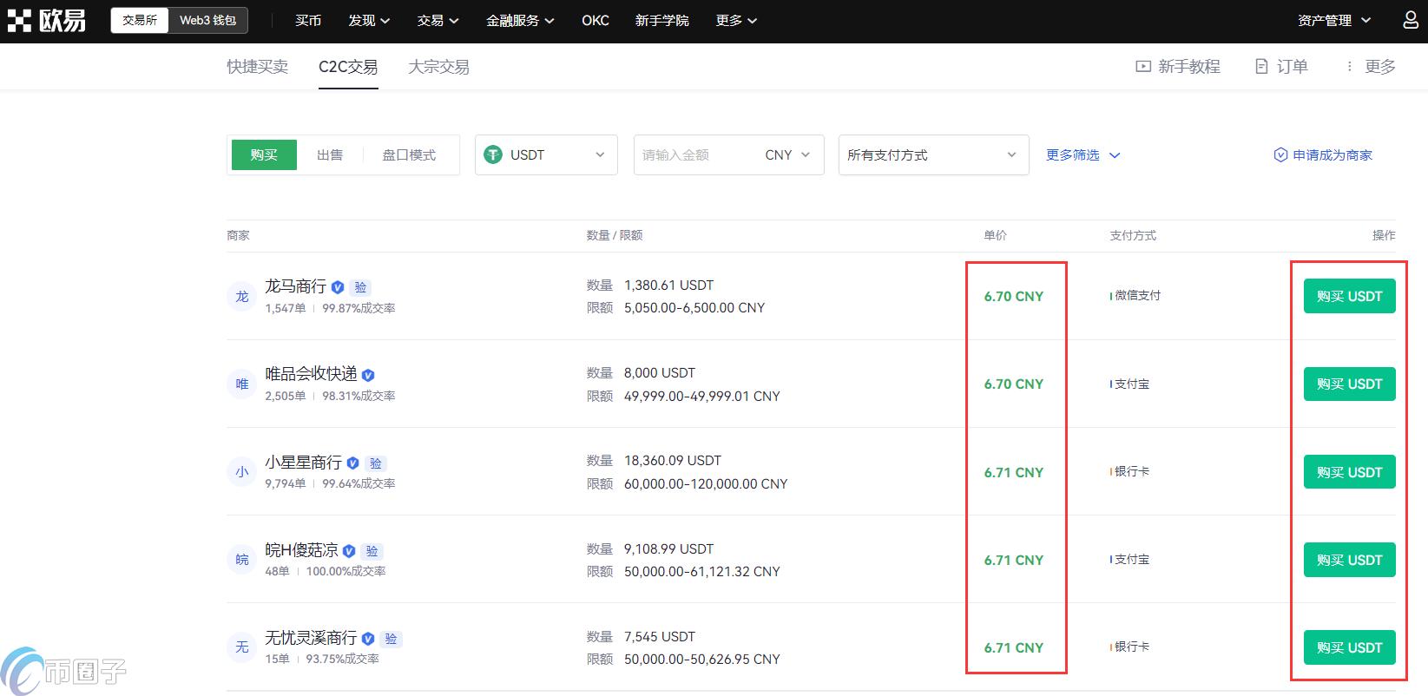This screenshot has height=696, width=1428.
Task: Open the 资产管理 dropdown
Action: pos(1334,20)
